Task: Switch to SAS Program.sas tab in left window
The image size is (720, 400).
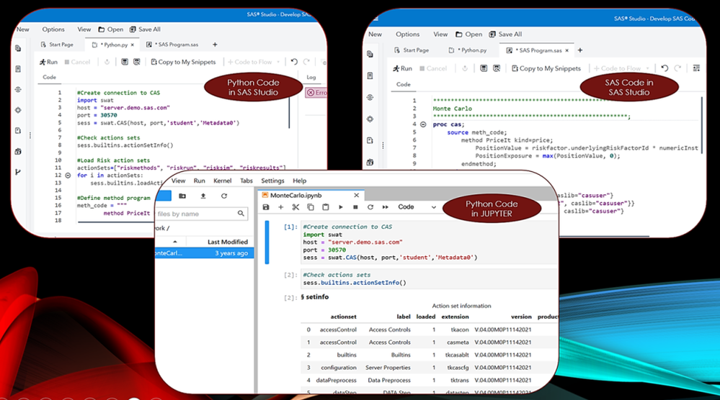Action: click(172, 45)
